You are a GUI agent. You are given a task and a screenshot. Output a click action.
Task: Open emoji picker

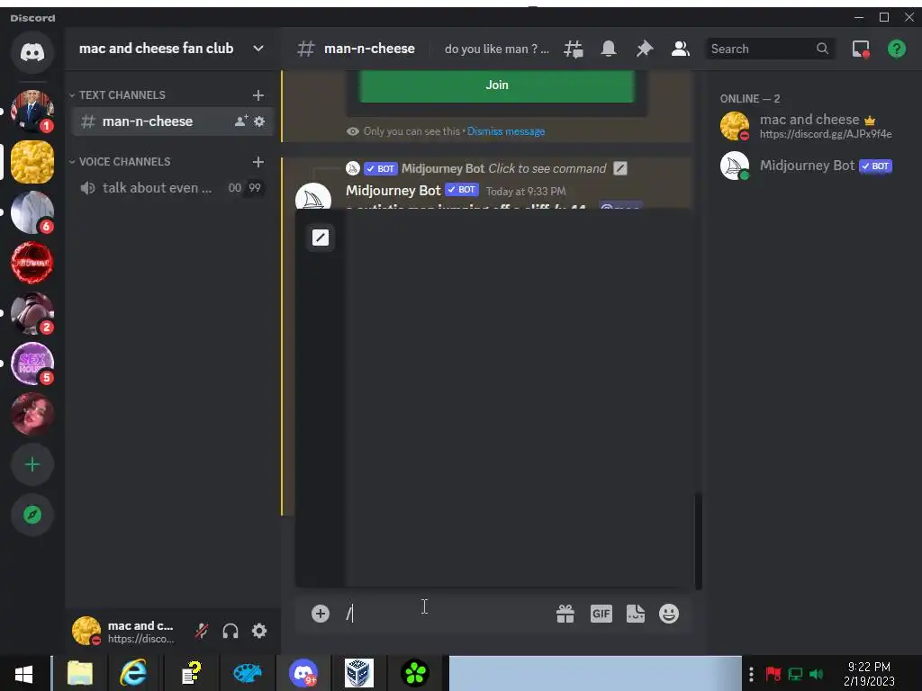(669, 614)
